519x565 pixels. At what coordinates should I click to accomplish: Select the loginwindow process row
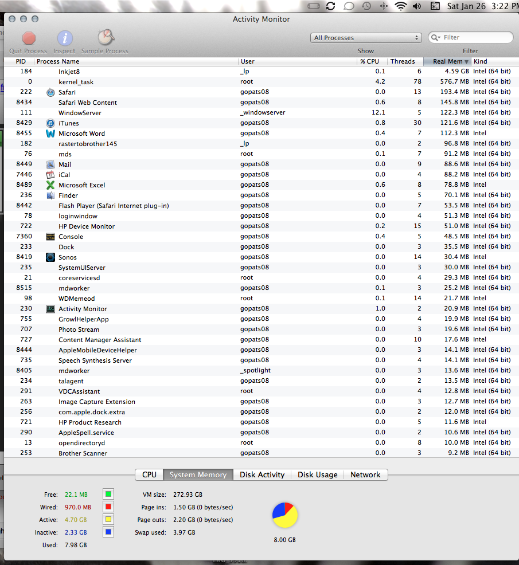tap(262, 216)
